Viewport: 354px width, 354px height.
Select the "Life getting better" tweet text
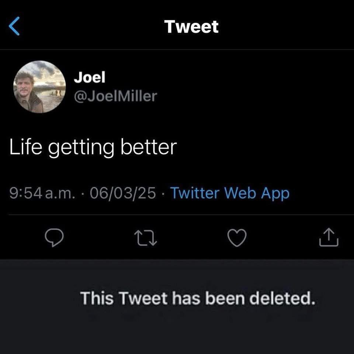point(93,147)
